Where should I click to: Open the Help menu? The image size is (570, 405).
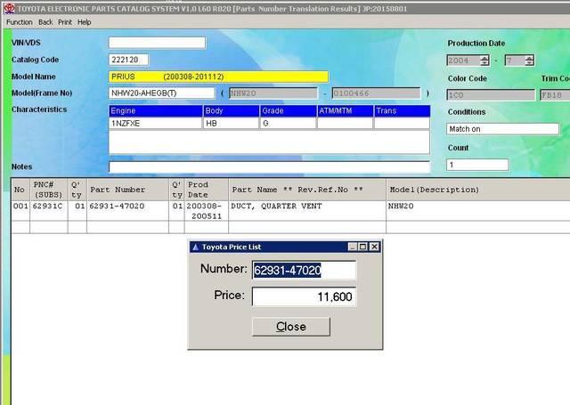(x=84, y=22)
